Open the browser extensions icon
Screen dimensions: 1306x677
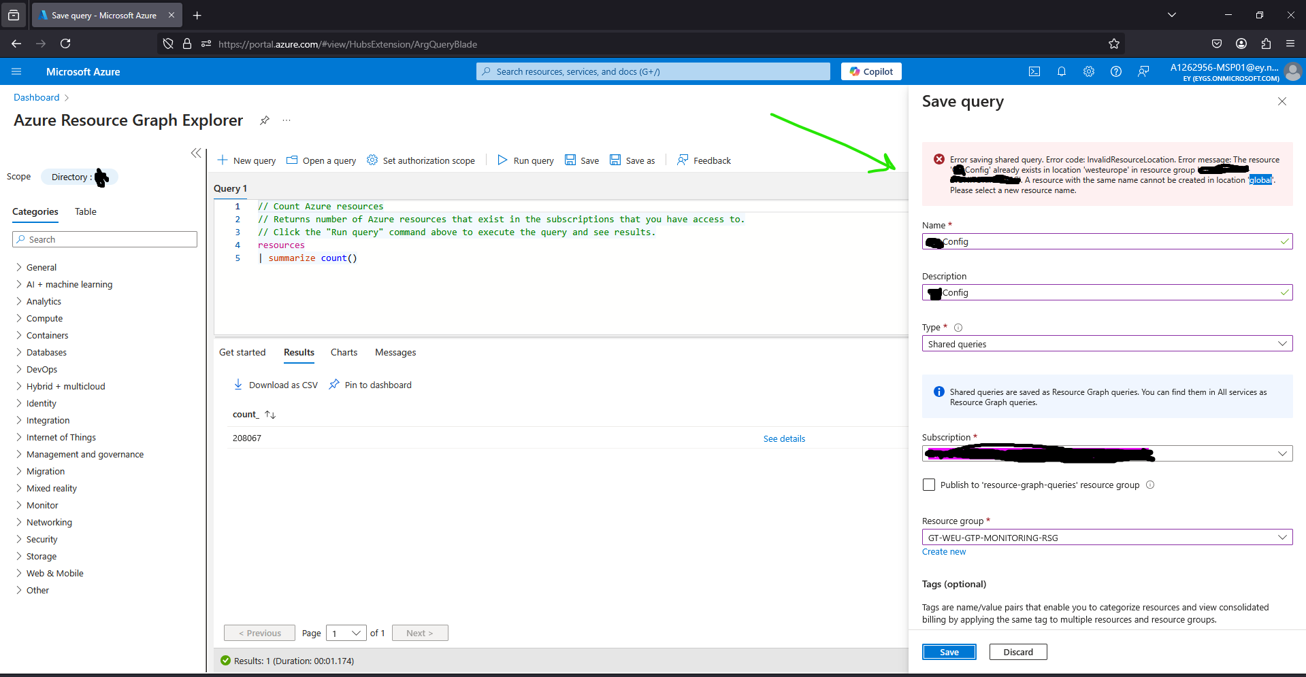point(1266,44)
